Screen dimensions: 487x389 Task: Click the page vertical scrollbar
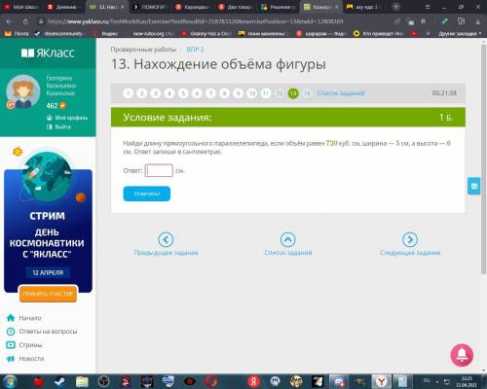point(484,159)
